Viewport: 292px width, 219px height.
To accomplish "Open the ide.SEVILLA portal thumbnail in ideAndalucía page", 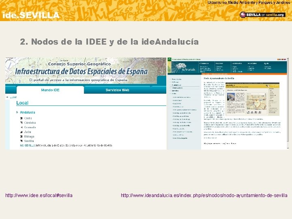I will (x=252, y=99).
